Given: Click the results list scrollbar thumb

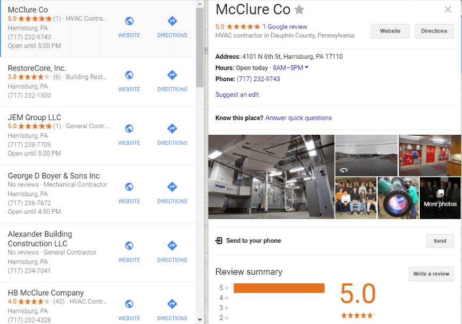Looking at the screenshot, I should click(x=200, y=48).
